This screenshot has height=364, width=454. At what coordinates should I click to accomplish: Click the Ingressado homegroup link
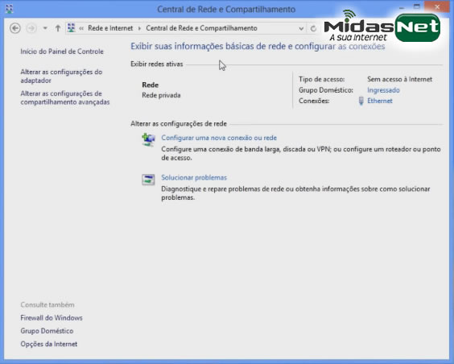(383, 90)
